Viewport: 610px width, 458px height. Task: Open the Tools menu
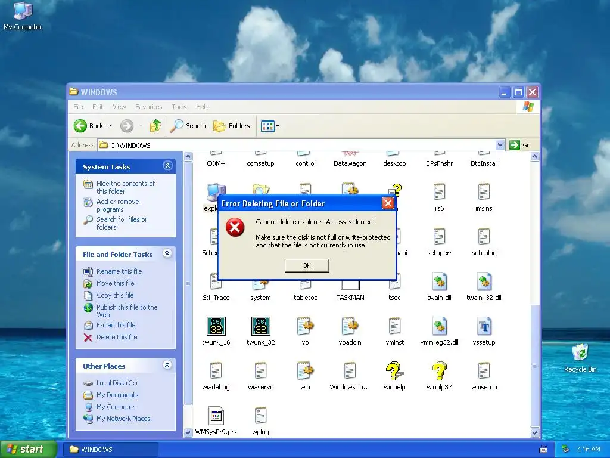tap(179, 107)
